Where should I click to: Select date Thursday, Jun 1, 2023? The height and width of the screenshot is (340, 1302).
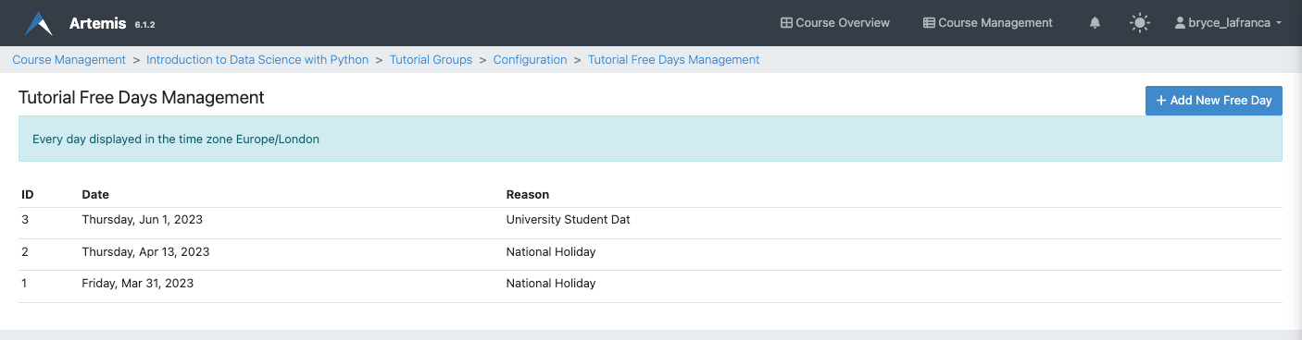click(143, 220)
